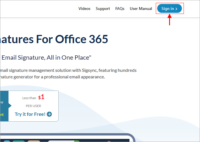Screen dimensions: 200x142
Task: Click the blue triangle pointer on the discount panel
Action: [x=10, y=106]
